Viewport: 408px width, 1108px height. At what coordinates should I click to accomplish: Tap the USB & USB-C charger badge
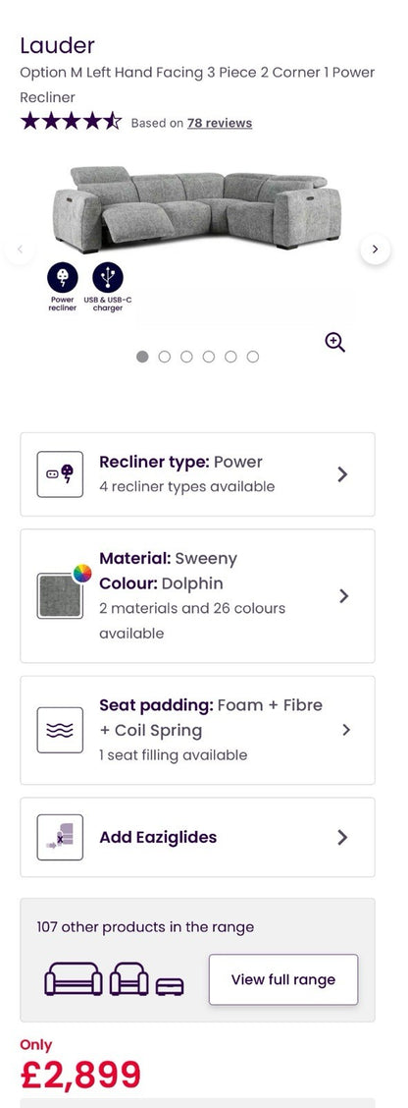[107, 286]
